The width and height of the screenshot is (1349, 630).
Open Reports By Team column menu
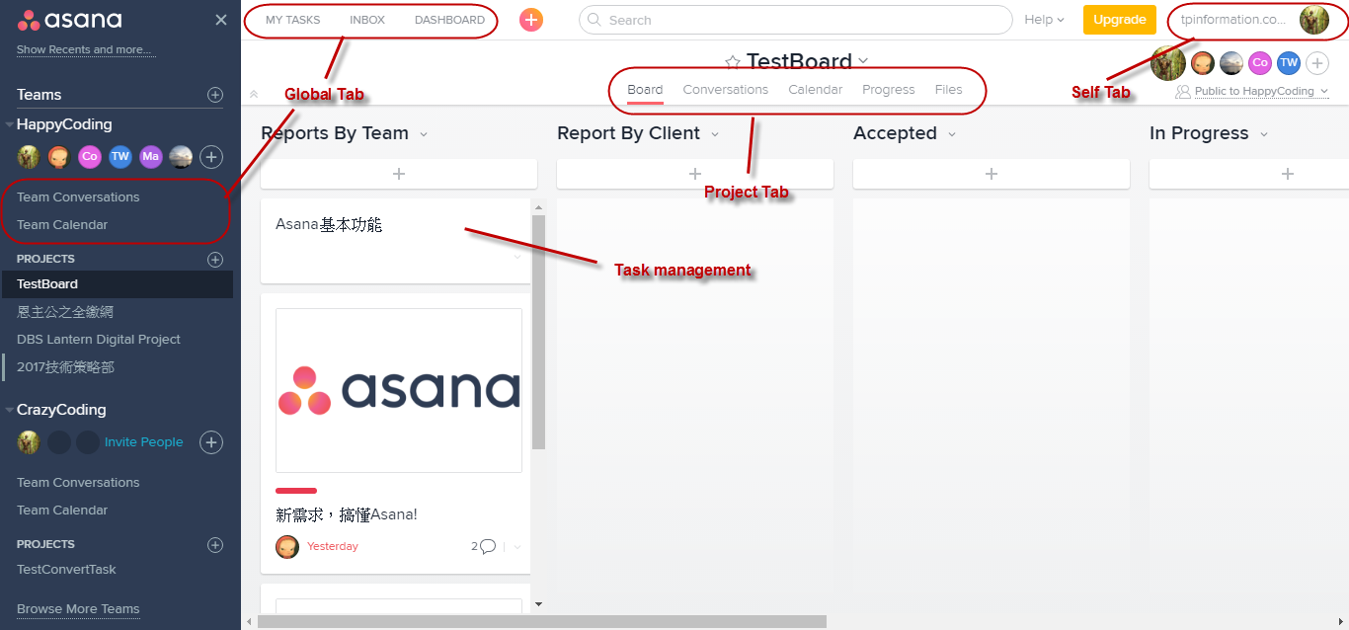[x=424, y=134]
